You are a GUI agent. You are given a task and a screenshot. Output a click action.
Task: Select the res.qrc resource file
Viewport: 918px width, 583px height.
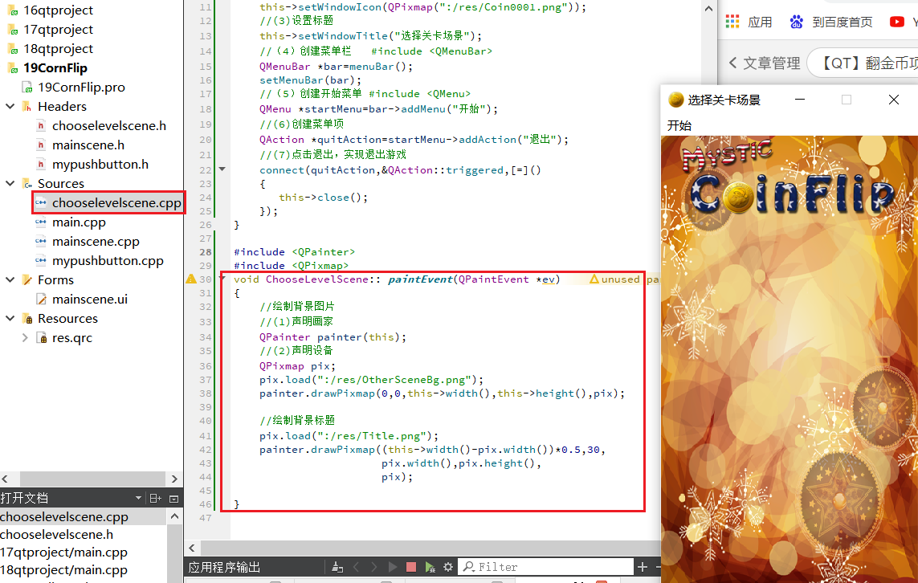72,338
